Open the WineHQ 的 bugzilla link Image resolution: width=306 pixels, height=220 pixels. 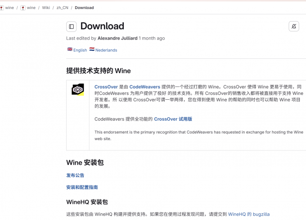point(249,214)
